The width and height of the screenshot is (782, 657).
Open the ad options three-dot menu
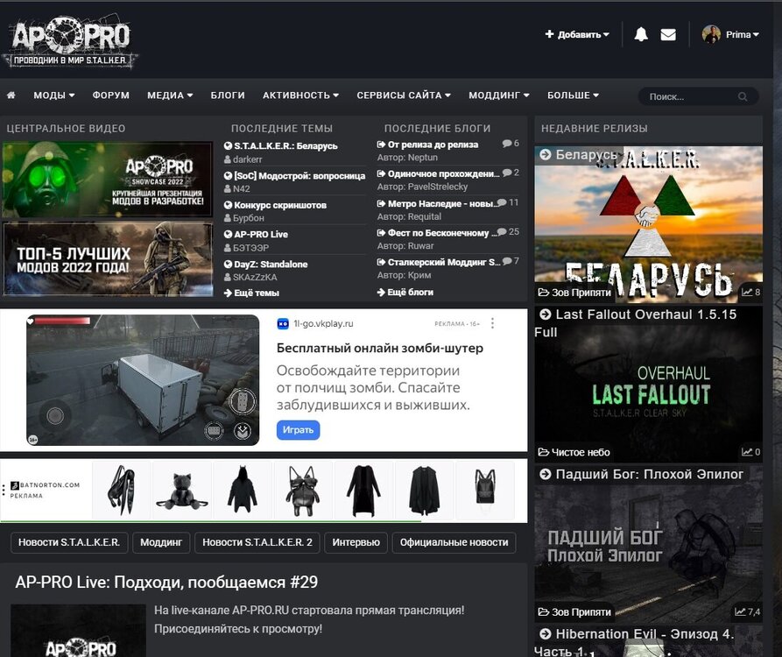click(492, 323)
